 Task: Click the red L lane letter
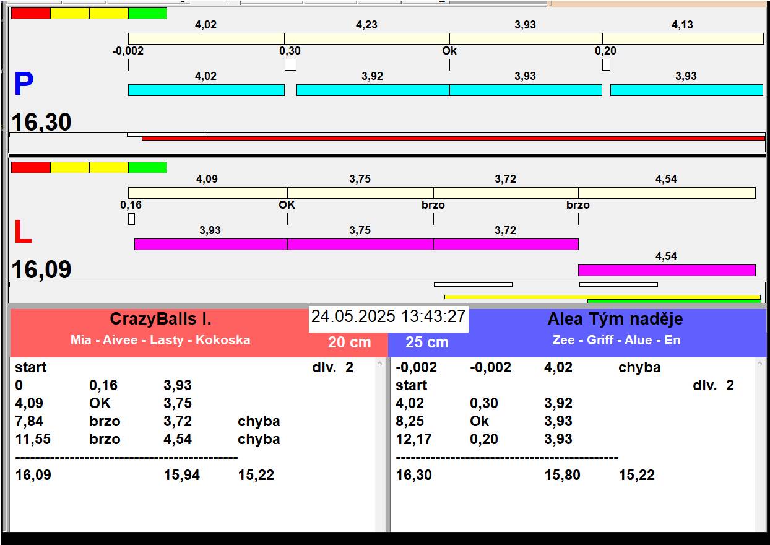[23, 233]
